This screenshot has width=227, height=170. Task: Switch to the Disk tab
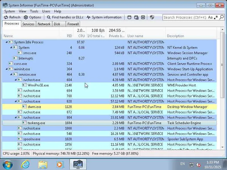[x=59, y=24]
